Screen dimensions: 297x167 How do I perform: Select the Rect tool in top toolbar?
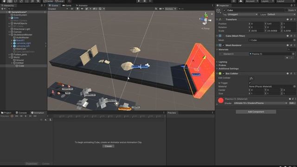(x=27, y=1)
